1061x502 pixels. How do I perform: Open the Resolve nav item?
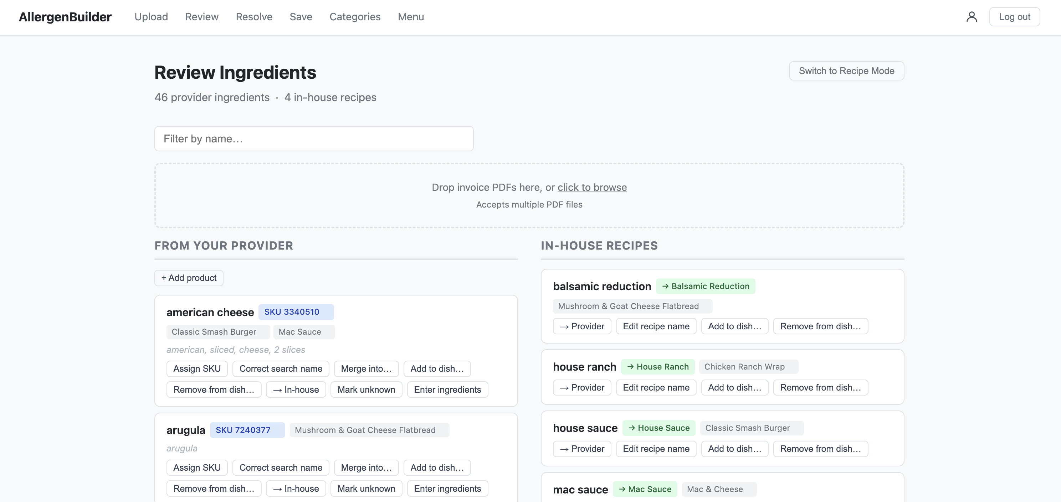coord(254,17)
